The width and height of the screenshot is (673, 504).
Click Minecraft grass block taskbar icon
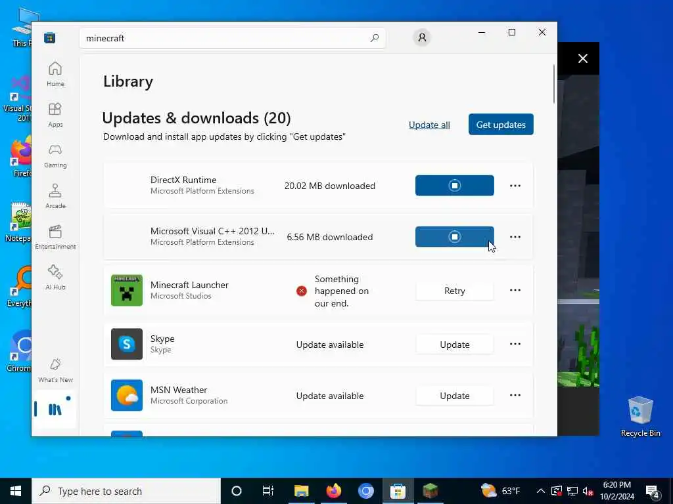click(430, 491)
